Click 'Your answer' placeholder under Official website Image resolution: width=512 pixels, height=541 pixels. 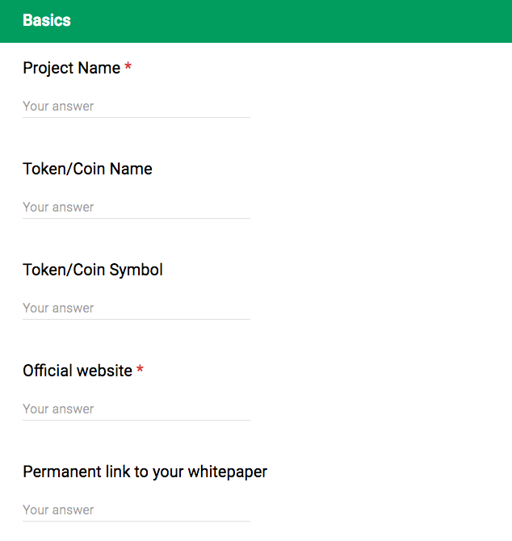coord(58,409)
